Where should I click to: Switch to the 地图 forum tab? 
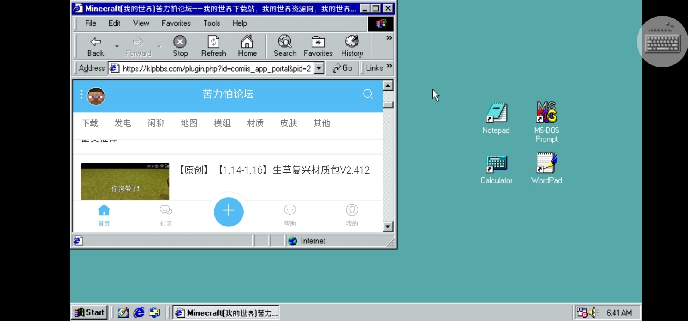click(x=189, y=123)
